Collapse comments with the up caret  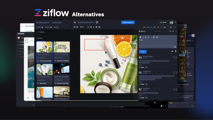tap(159, 31)
